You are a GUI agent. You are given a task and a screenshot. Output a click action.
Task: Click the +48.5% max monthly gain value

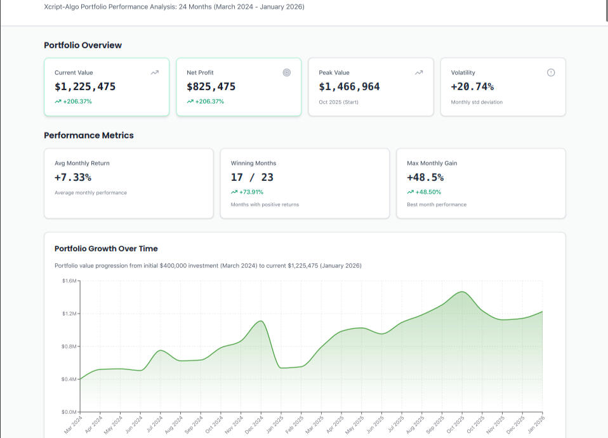coord(425,178)
